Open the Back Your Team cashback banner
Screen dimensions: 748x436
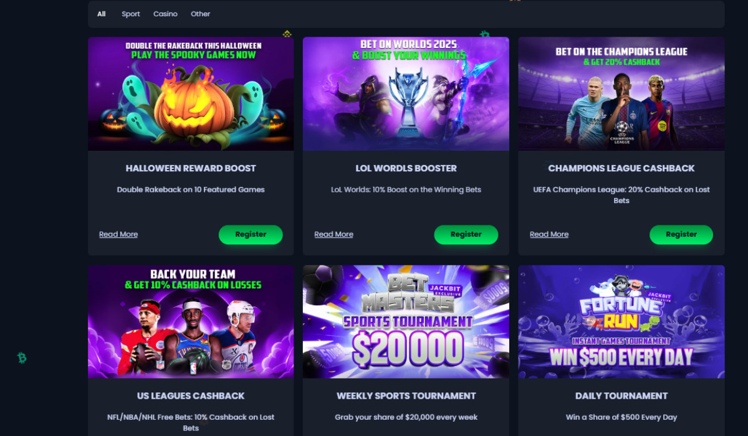[191, 322]
